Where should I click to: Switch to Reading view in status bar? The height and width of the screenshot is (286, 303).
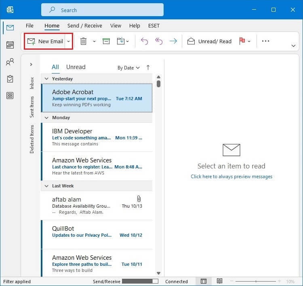pyautogui.click(x=219, y=281)
